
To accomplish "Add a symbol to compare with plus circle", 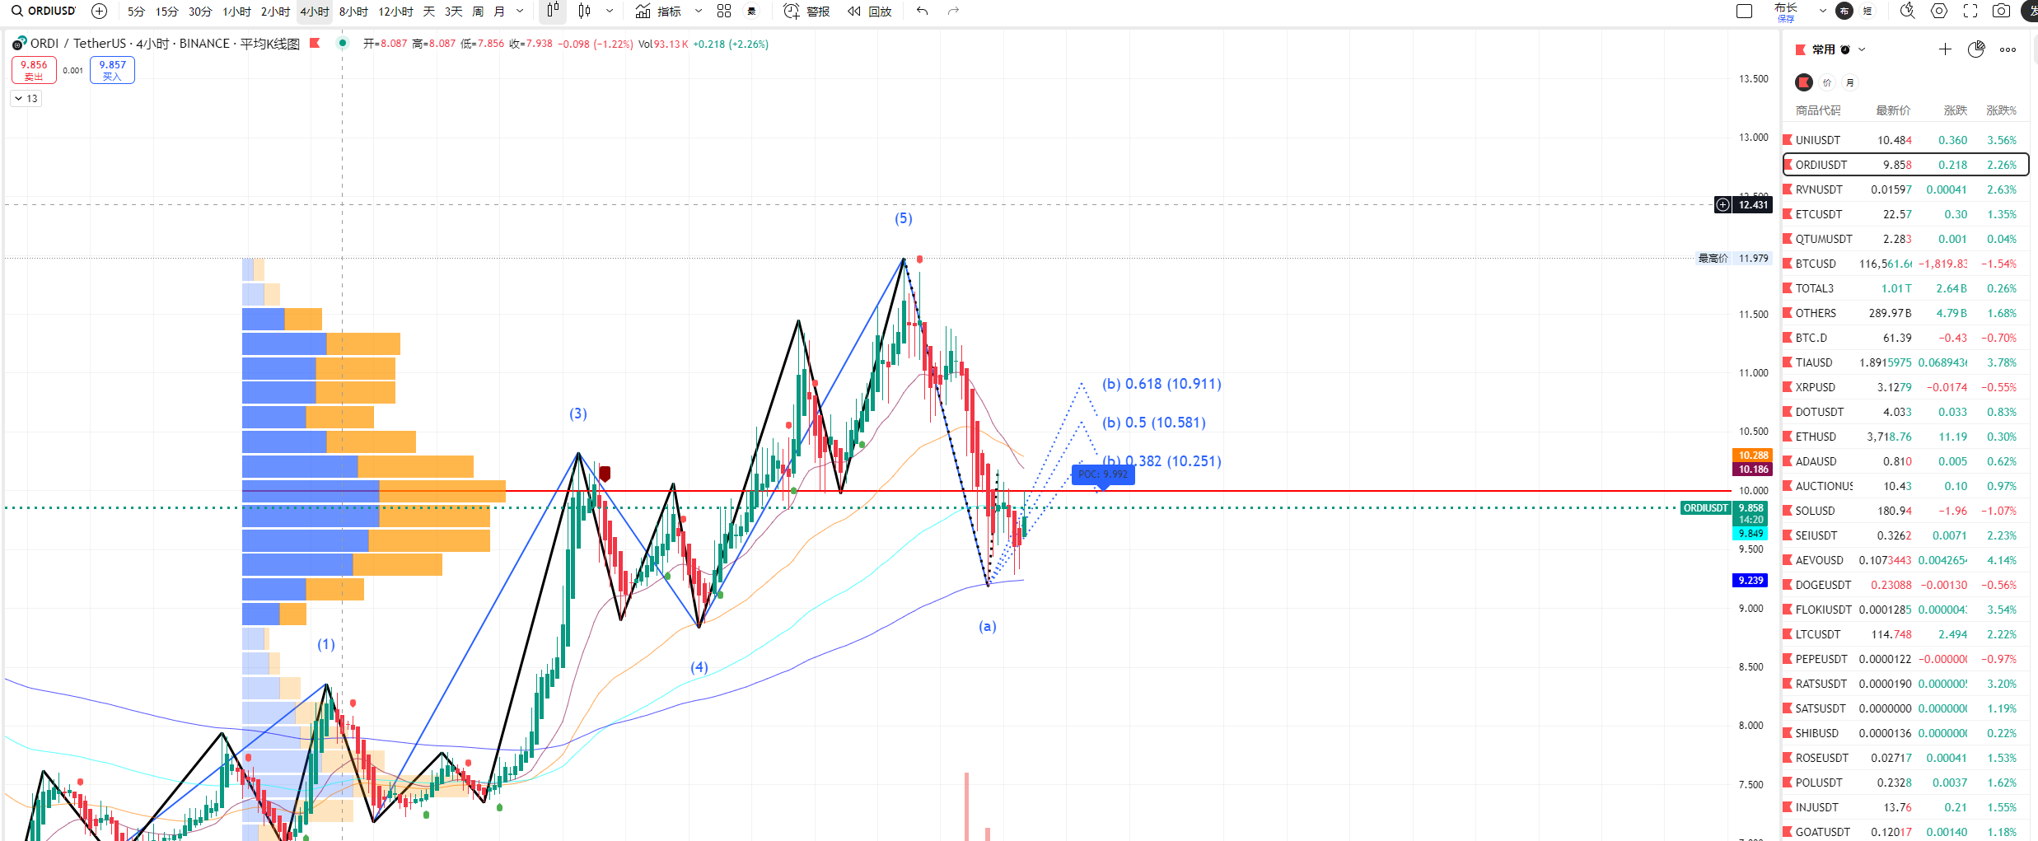I will pyautogui.click(x=100, y=11).
